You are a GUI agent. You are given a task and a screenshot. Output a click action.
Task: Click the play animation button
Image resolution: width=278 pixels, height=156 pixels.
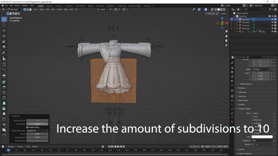tap(118, 146)
